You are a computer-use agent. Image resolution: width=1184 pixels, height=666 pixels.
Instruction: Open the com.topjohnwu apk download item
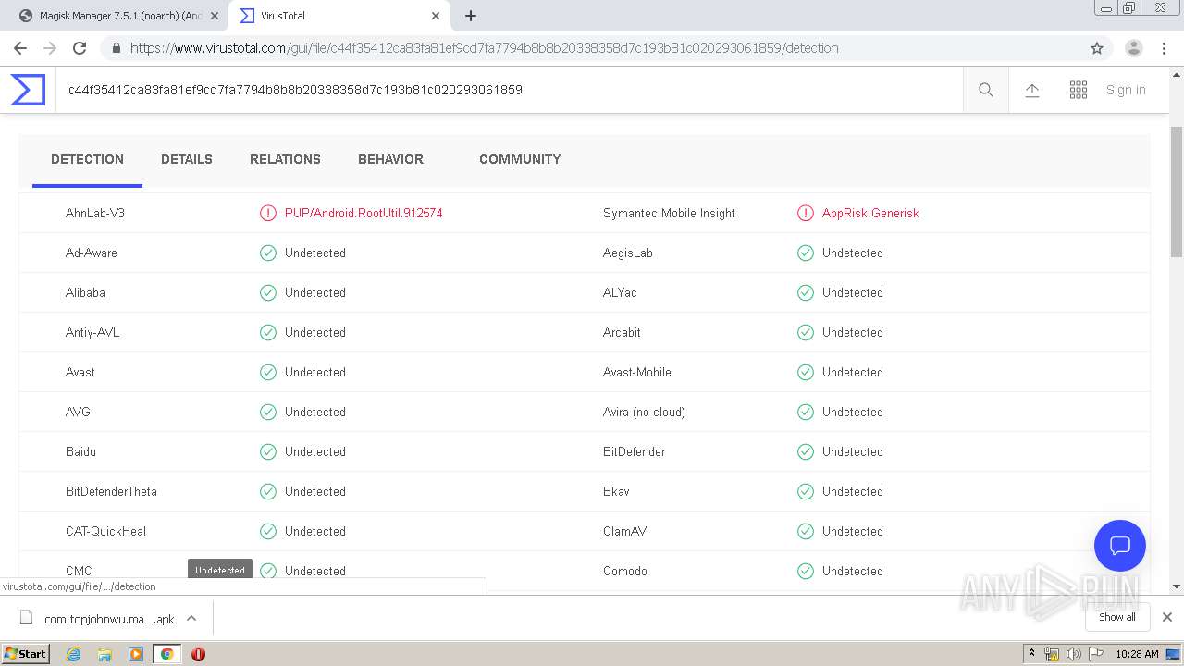click(x=109, y=619)
